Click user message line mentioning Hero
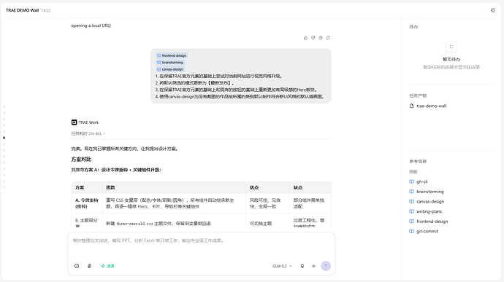The height and width of the screenshot is (282, 504). [x=236, y=90]
